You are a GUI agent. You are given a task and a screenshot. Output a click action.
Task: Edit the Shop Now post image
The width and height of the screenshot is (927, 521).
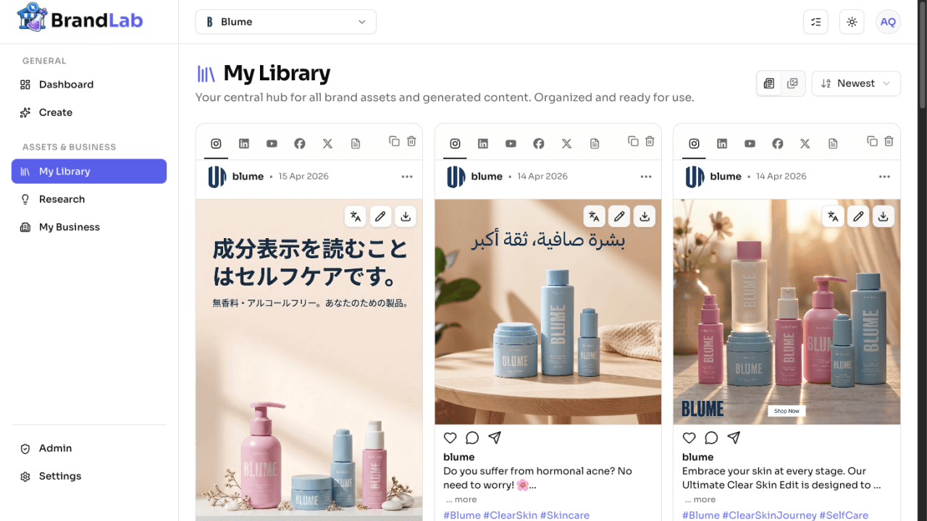[x=858, y=216]
